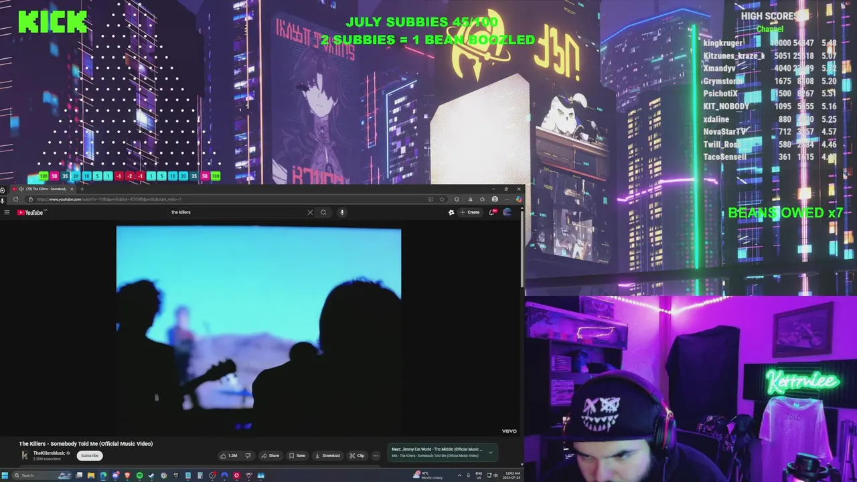Image resolution: width=857 pixels, height=482 pixels.
Task: Bookmark this page with the star icon
Action: coord(442,199)
